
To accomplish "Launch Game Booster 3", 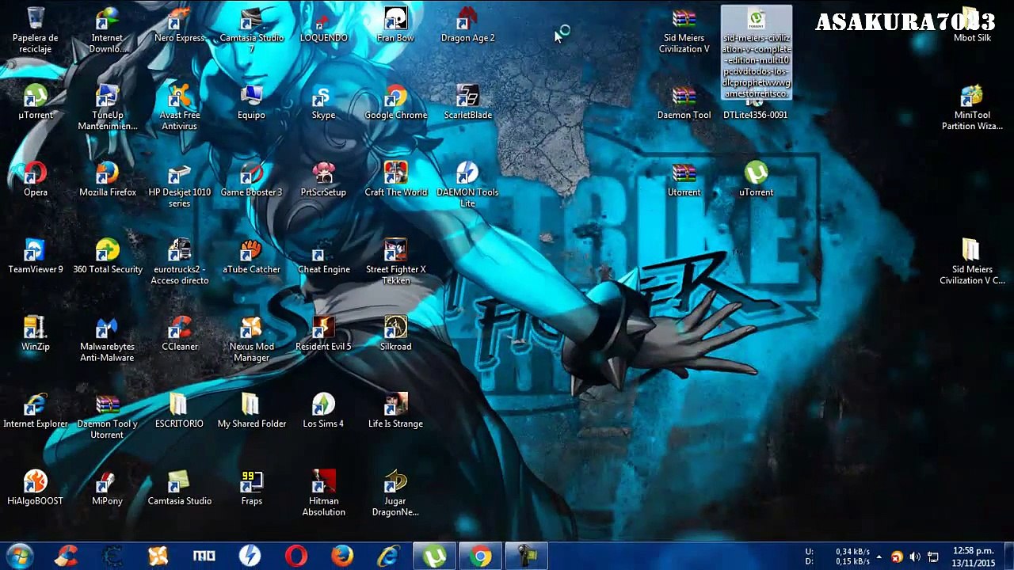I will [x=252, y=180].
